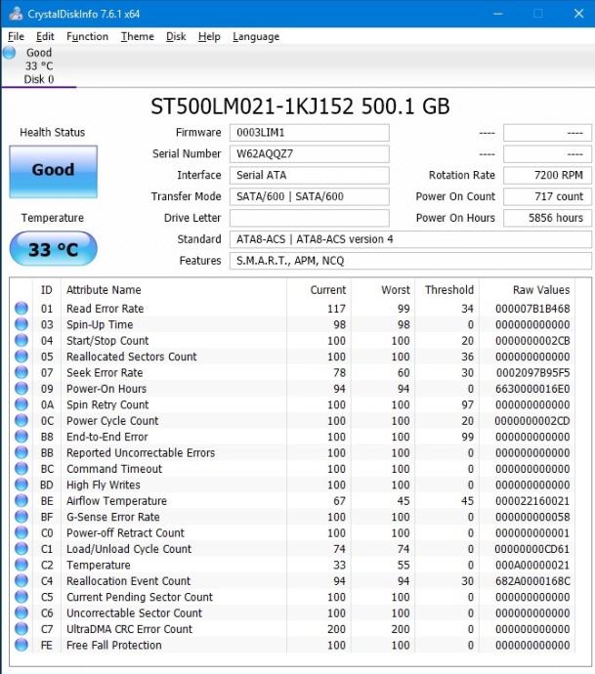595x674 pixels.
Task: Click the Firmware field 0003LIM1
Action: [x=309, y=133]
